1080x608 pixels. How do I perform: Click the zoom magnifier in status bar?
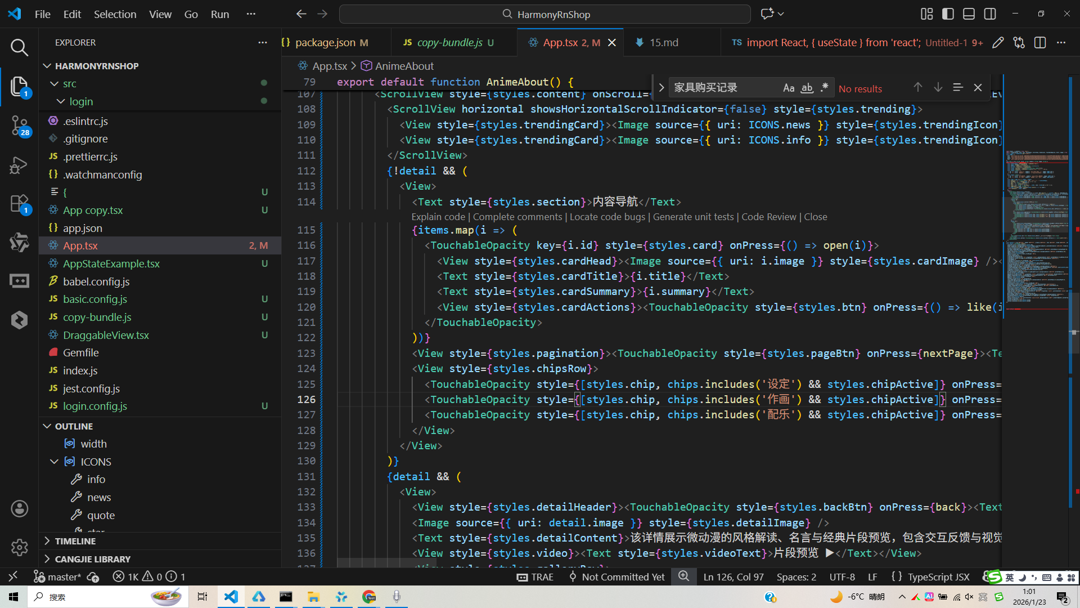coord(683,576)
